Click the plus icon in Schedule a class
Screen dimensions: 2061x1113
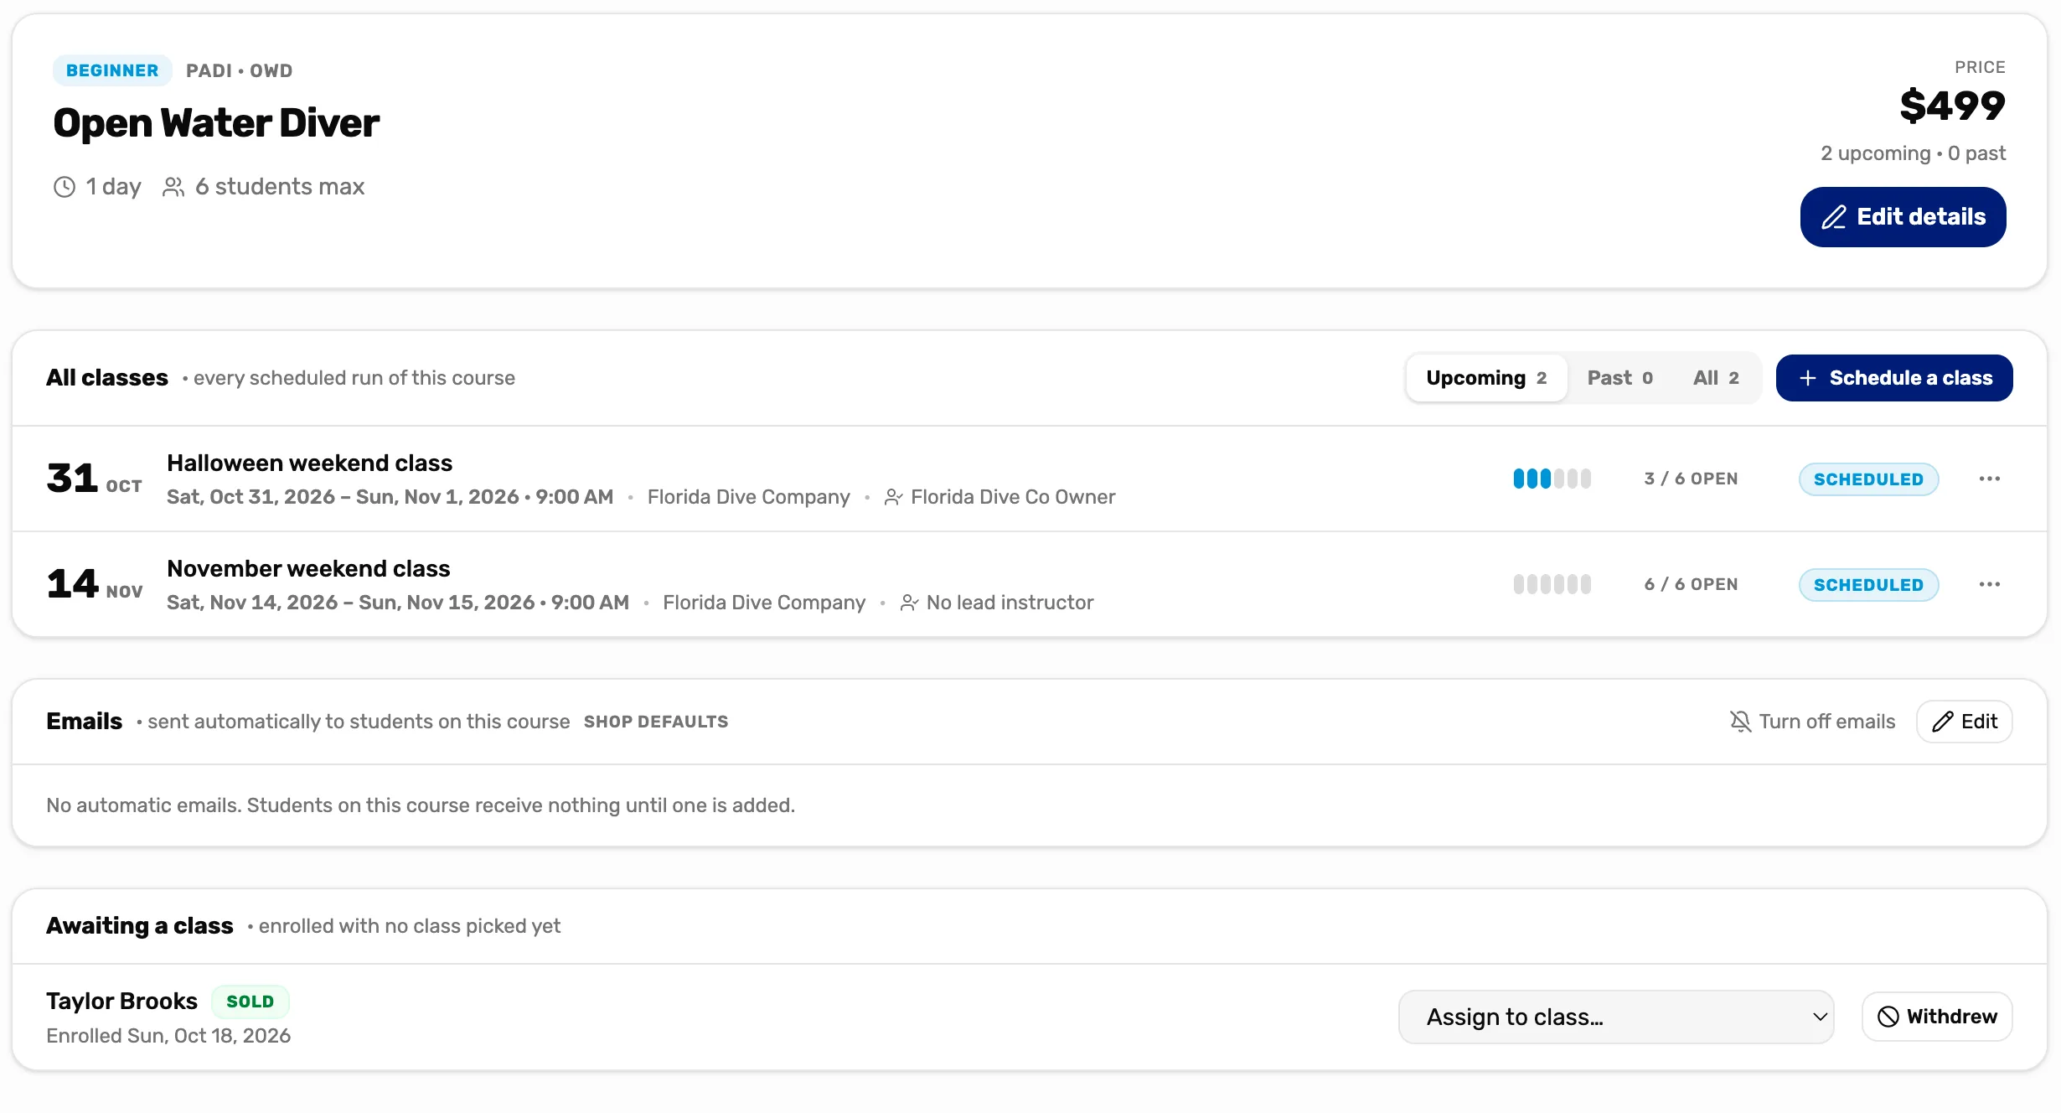[1808, 378]
